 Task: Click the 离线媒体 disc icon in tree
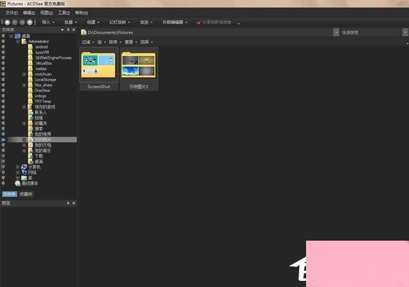point(18,183)
